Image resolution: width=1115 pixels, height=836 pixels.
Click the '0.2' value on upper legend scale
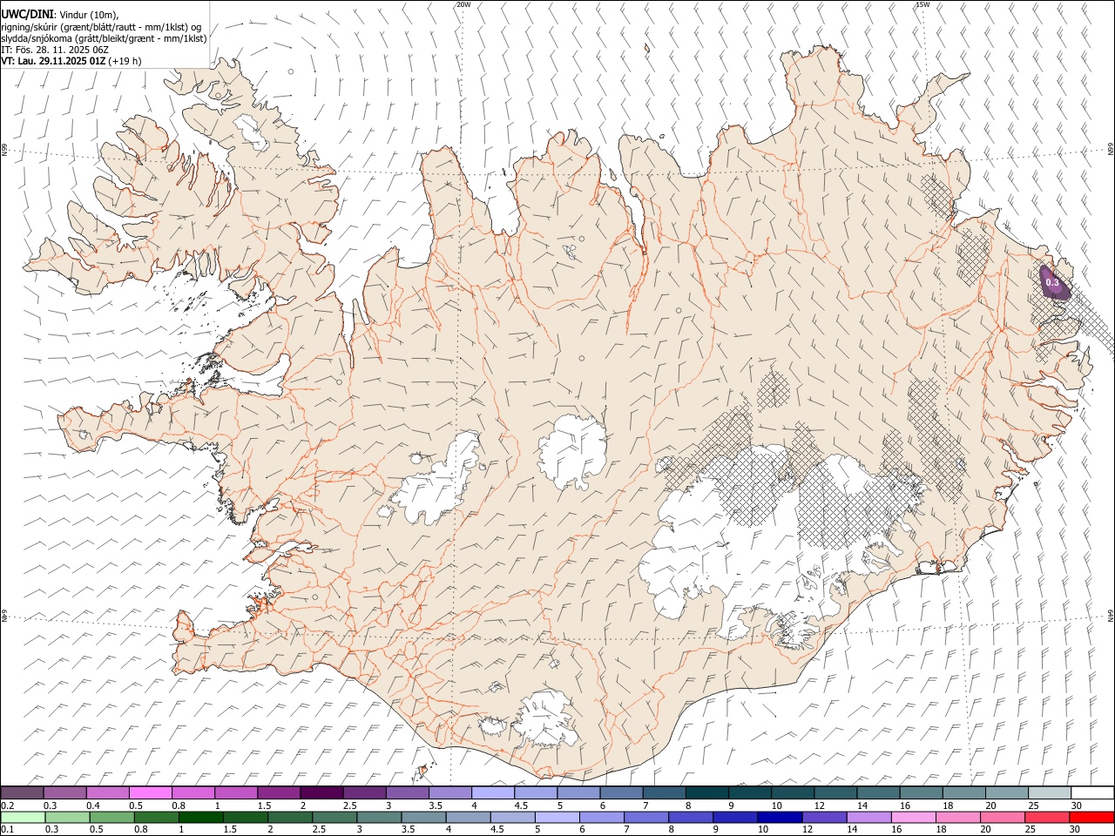coord(8,806)
